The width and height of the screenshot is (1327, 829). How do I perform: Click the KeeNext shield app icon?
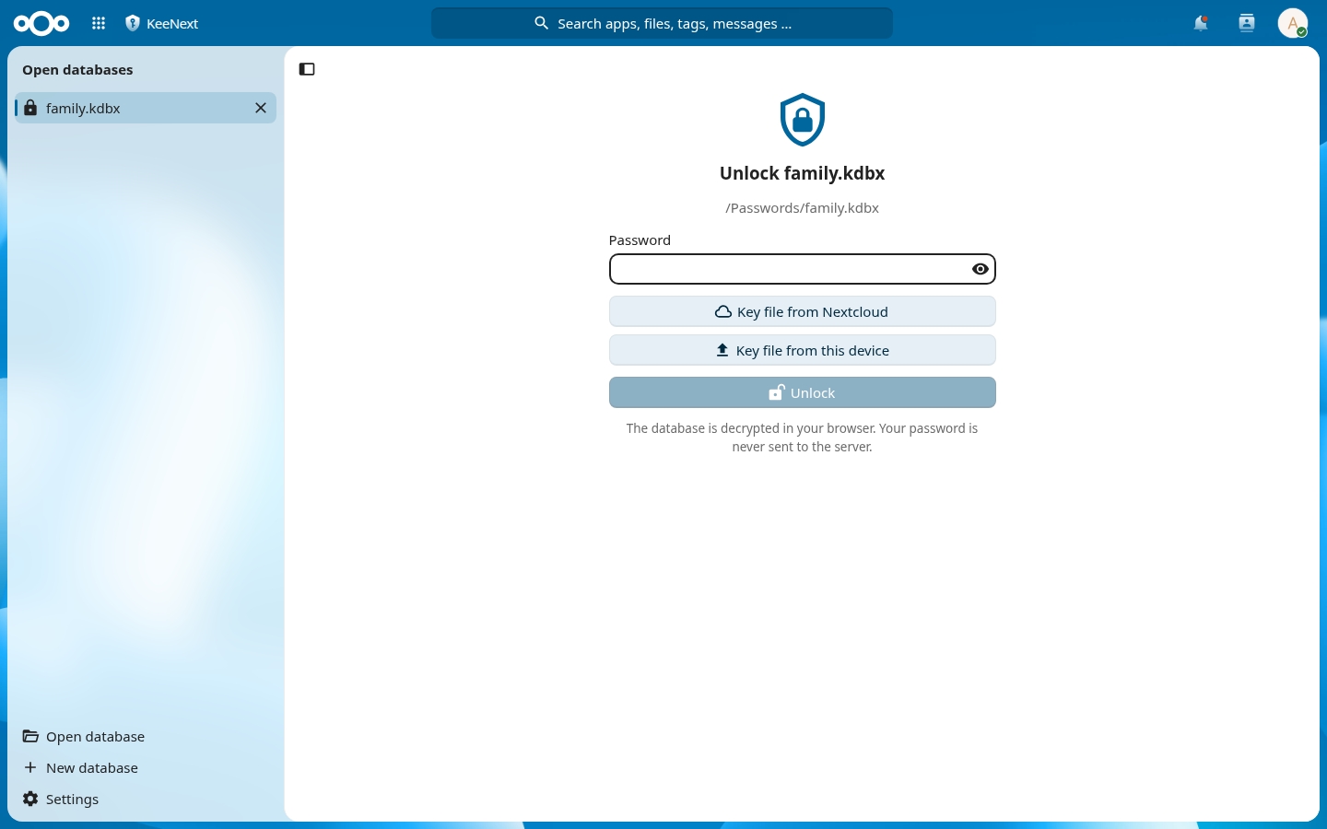click(x=133, y=23)
